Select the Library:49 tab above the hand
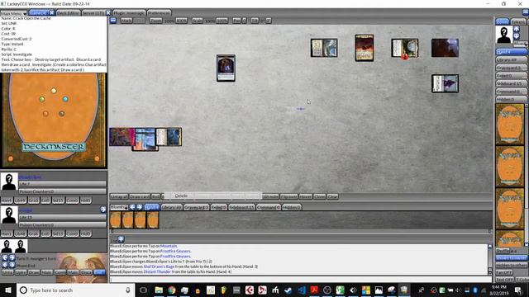 pos(171,207)
